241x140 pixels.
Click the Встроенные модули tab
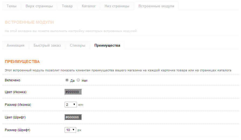[x=156, y=6]
